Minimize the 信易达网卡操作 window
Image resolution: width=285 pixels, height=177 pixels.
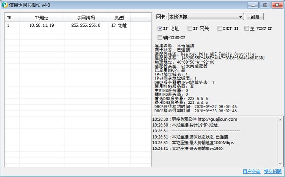(x=253, y=5)
